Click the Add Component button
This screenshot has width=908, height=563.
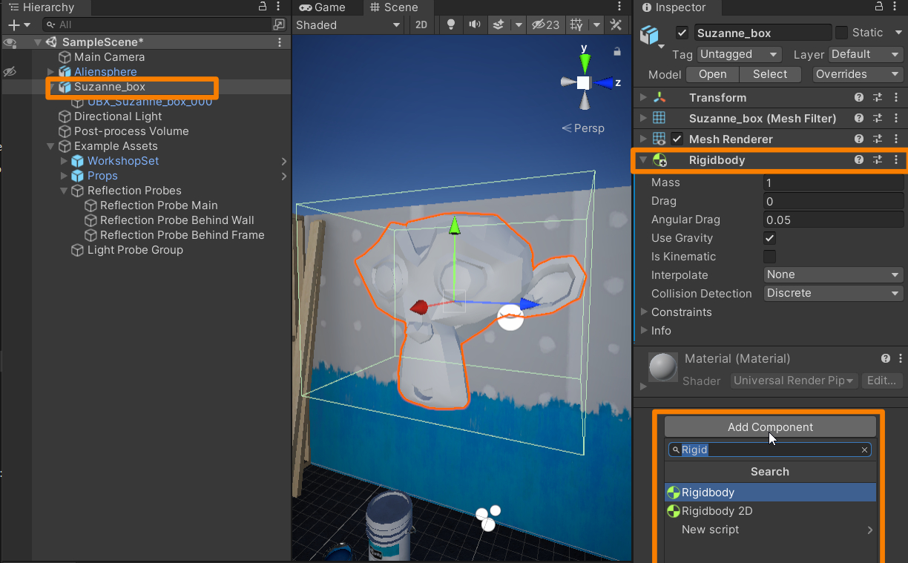[x=770, y=427]
